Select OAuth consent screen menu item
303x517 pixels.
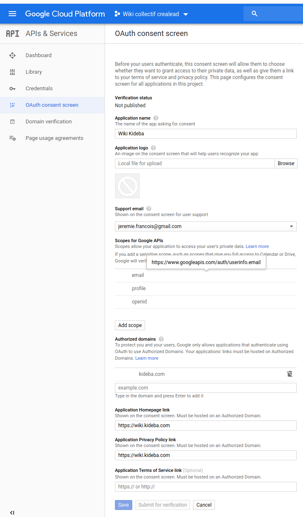(52, 105)
